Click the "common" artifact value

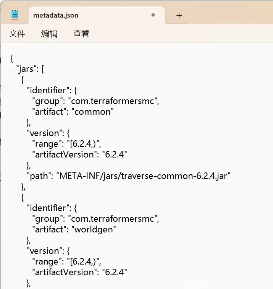pyautogui.click(x=93, y=112)
